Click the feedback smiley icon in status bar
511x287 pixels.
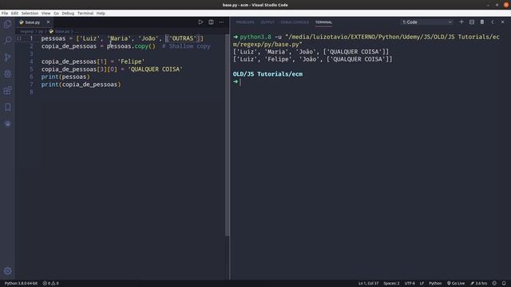pyautogui.click(x=494, y=283)
